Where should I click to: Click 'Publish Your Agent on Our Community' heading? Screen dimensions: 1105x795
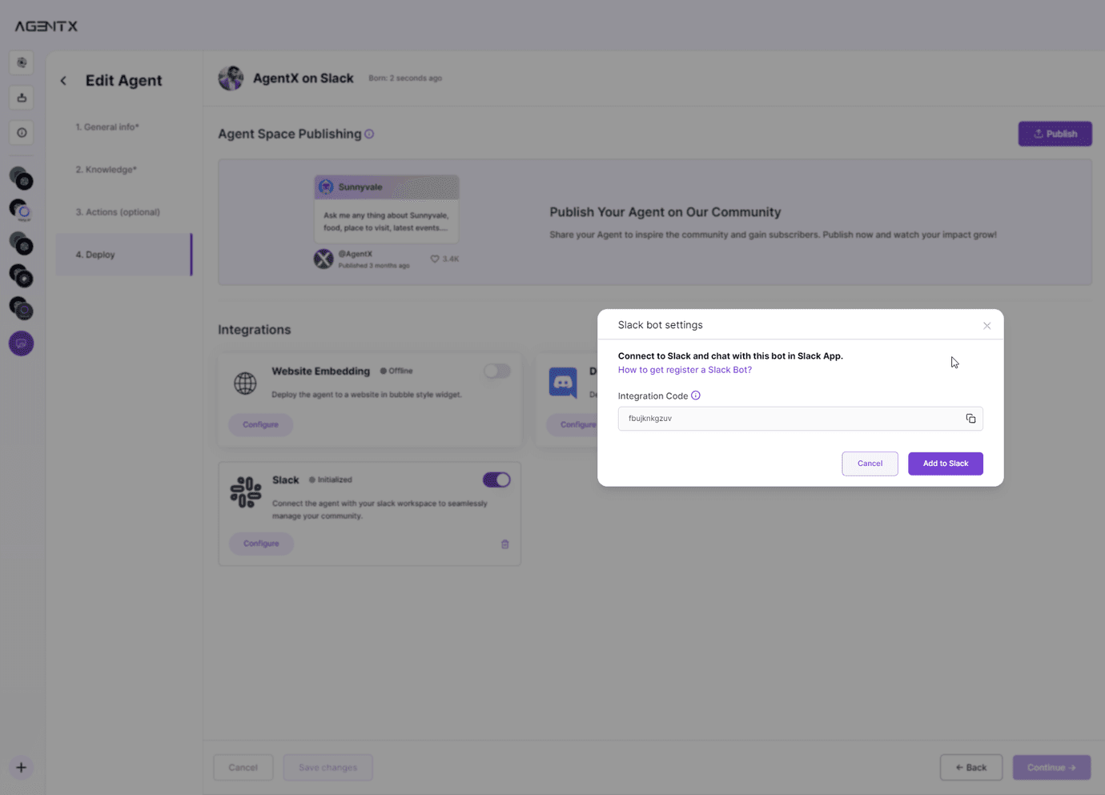tap(665, 212)
